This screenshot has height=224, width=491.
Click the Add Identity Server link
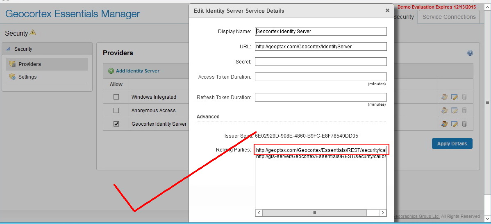point(137,71)
